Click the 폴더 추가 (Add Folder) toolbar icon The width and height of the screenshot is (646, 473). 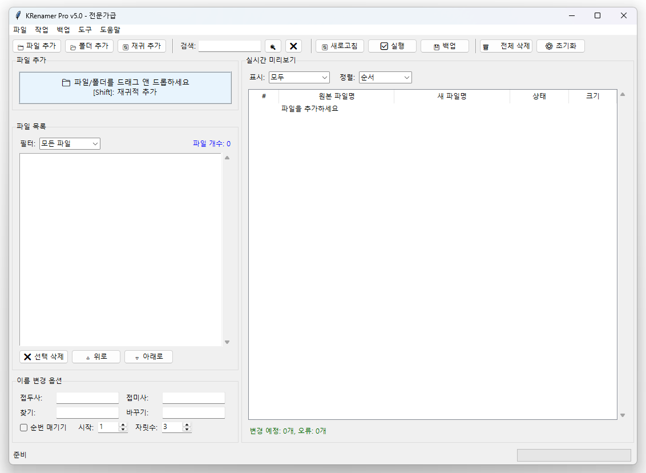click(72, 46)
